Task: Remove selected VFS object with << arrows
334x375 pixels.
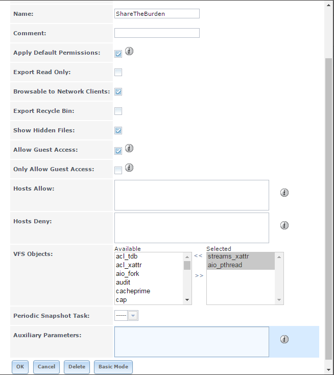Action: pos(198,255)
